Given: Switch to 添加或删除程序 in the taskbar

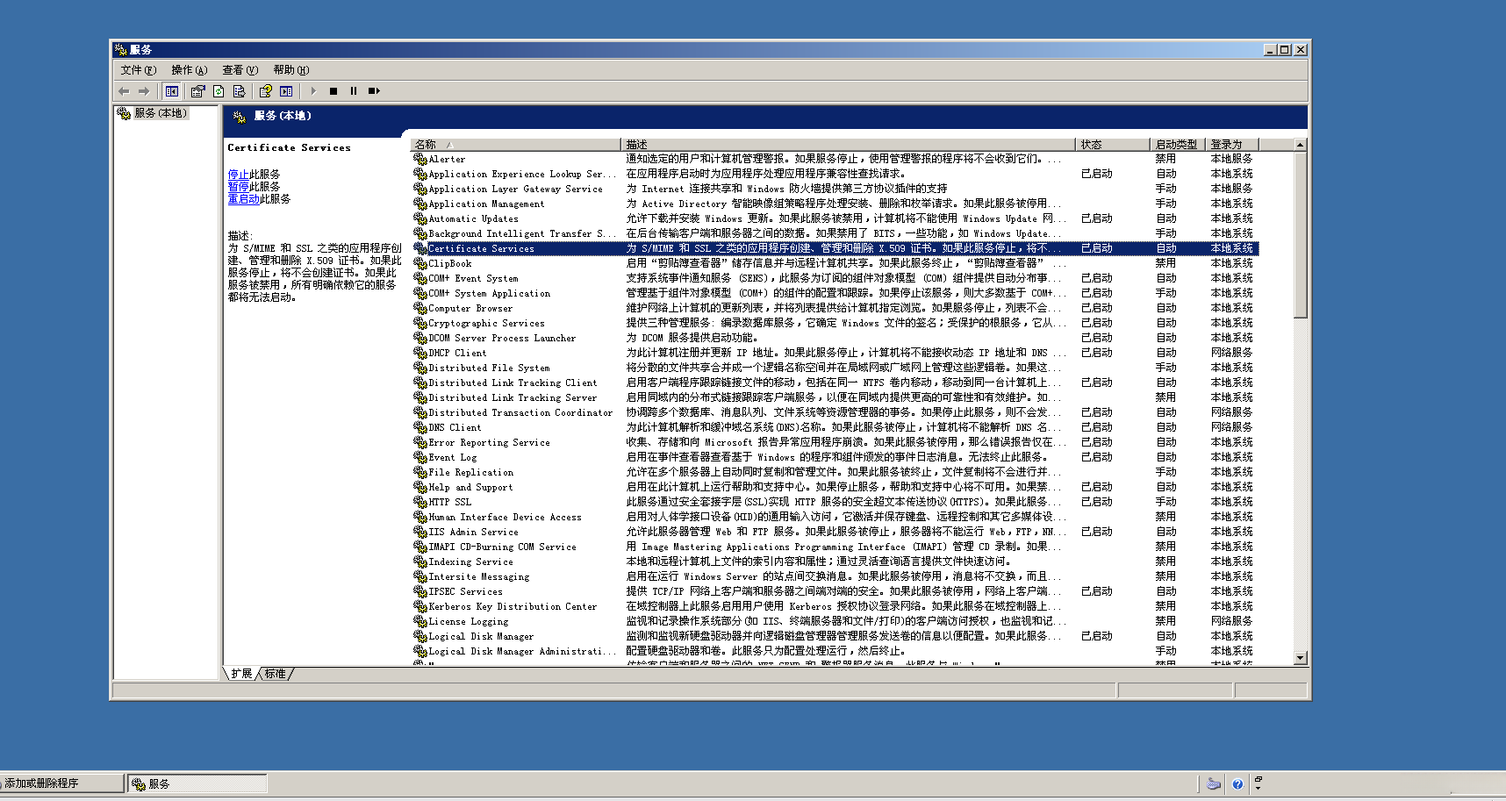Looking at the screenshot, I should 62,783.
